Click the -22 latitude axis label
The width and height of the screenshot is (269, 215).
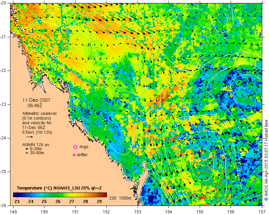(3, 71)
